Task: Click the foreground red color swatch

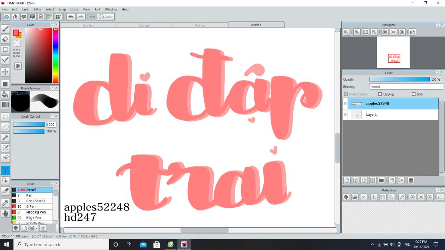Action: (16, 33)
